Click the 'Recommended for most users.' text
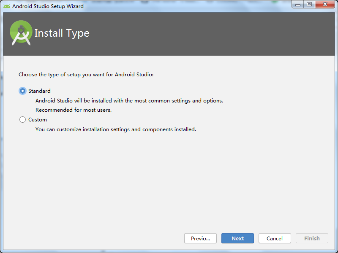338x253 pixels. 74,110
